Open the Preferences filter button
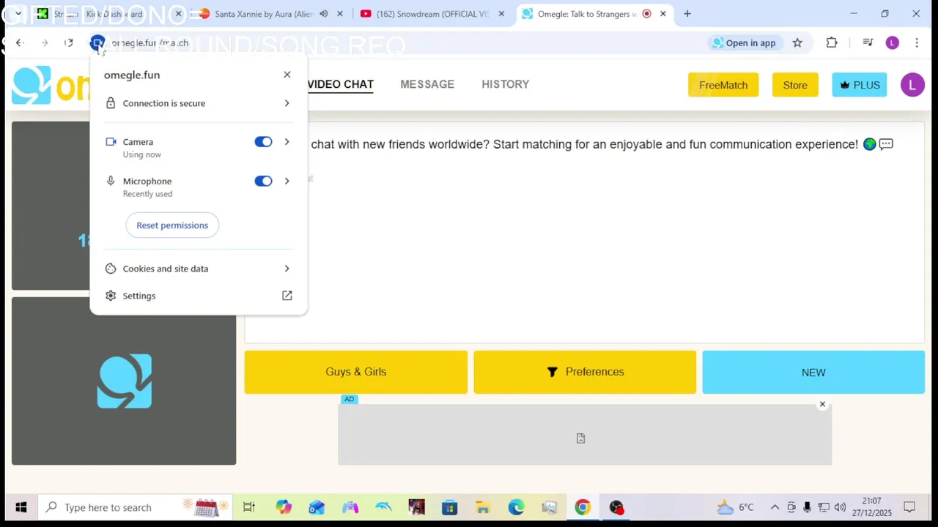The width and height of the screenshot is (938, 527). 585,372
